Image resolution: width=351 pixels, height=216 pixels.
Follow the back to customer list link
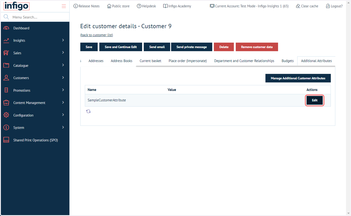(x=97, y=35)
